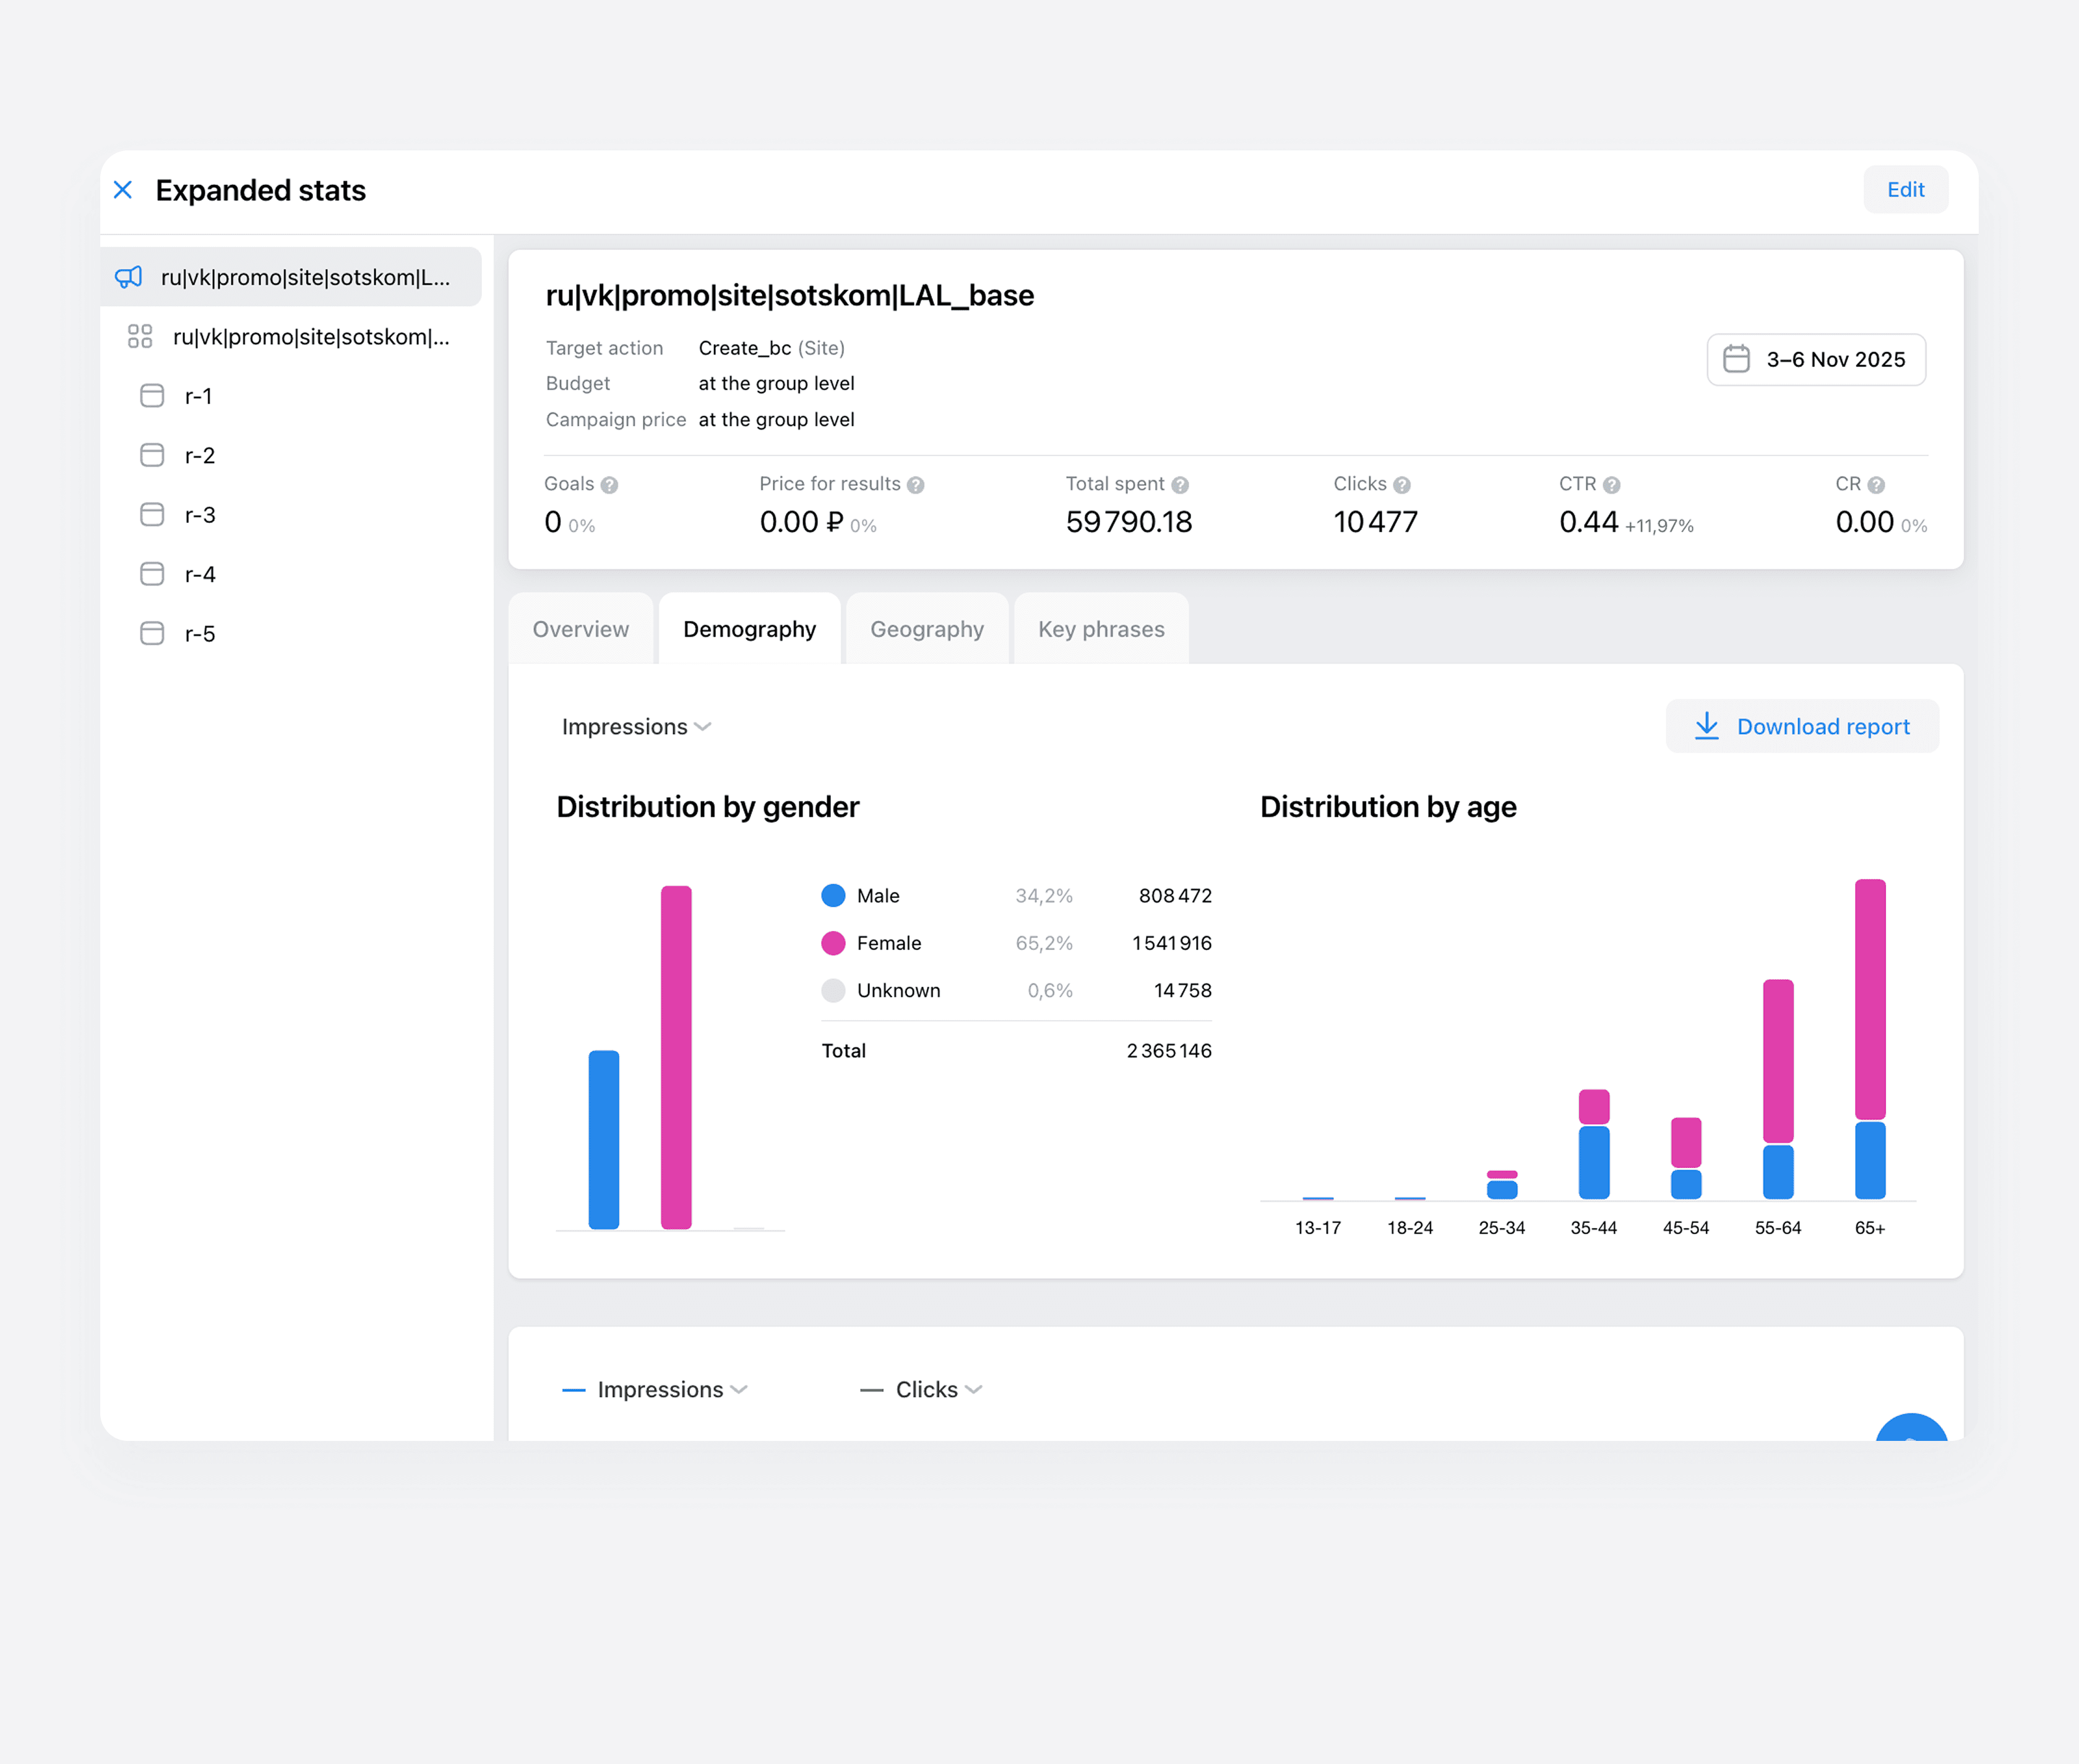This screenshot has height=1764, width=2079.
Task: Click the Download report button
Action: [x=1801, y=726]
